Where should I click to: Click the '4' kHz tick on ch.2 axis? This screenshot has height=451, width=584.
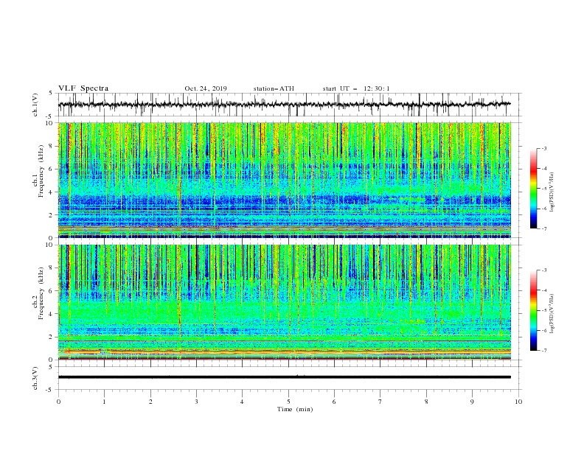pos(52,314)
